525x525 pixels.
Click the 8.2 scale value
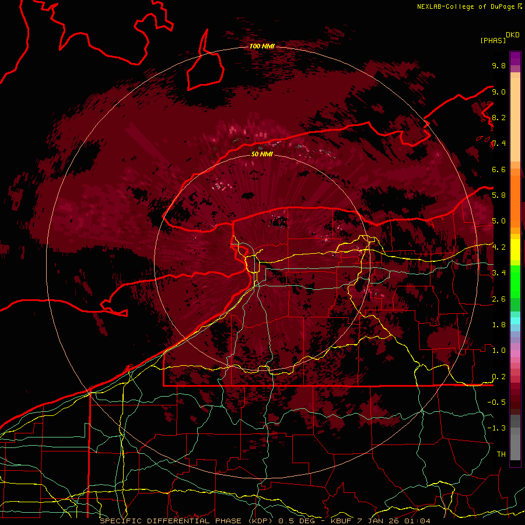(499, 117)
